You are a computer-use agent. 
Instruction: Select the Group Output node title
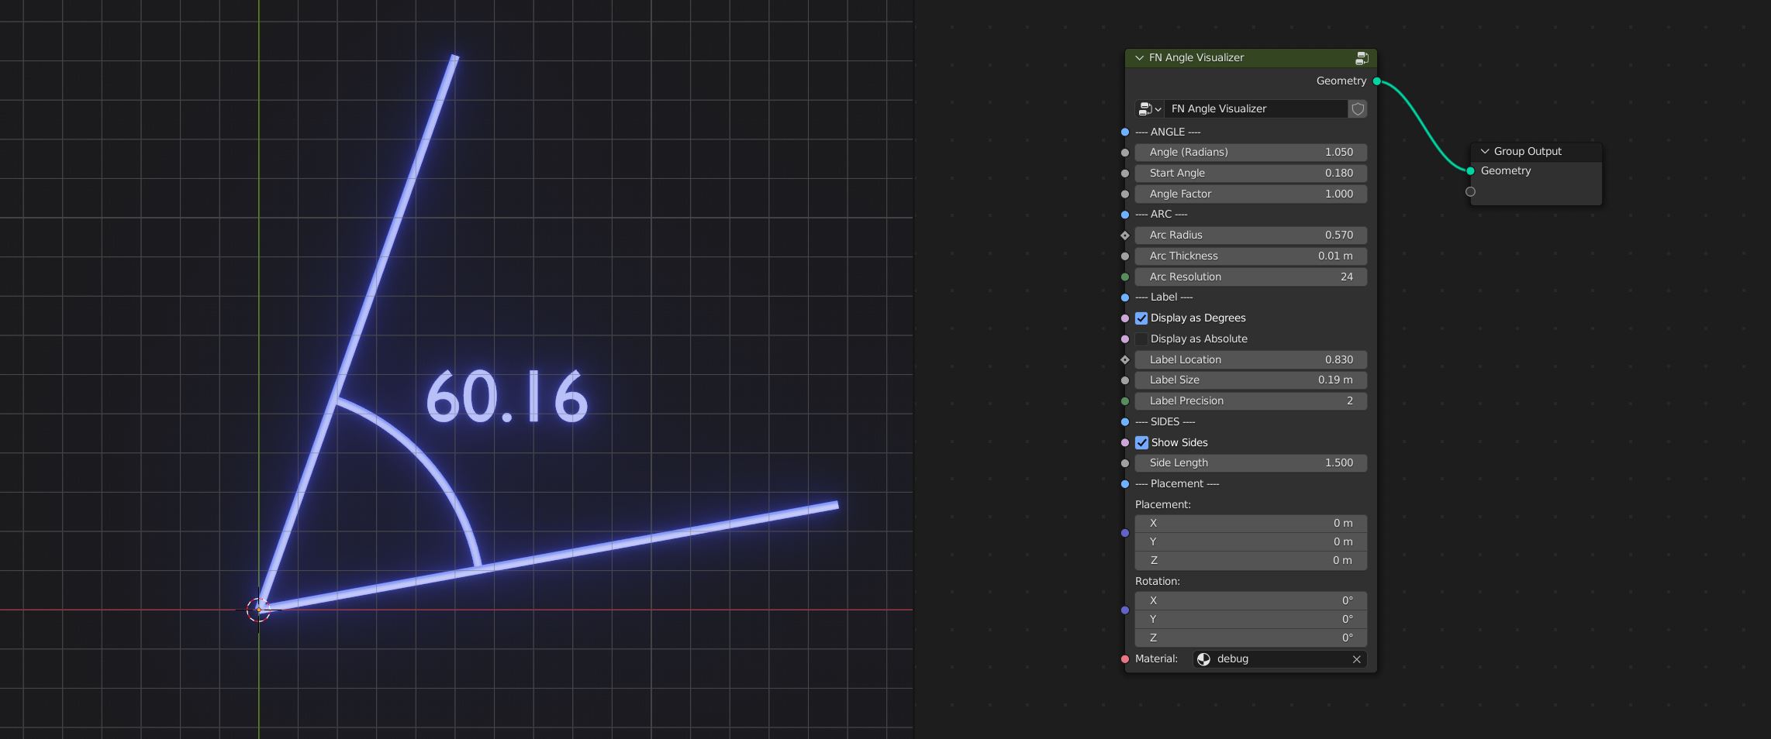[x=1528, y=152]
